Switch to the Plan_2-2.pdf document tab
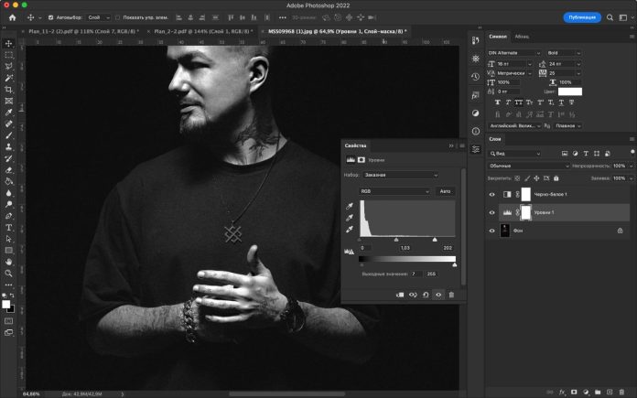The height and width of the screenshot is (398, 637). click(203, 31)
